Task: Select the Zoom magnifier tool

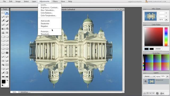Action: (7, 69)
